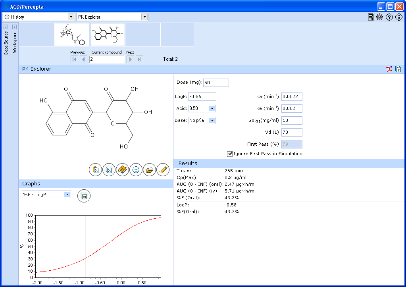This screenshot has height=287, width=406.
Task: Click the 'Total: 2' compound count
Action: [x=170, y=59]
